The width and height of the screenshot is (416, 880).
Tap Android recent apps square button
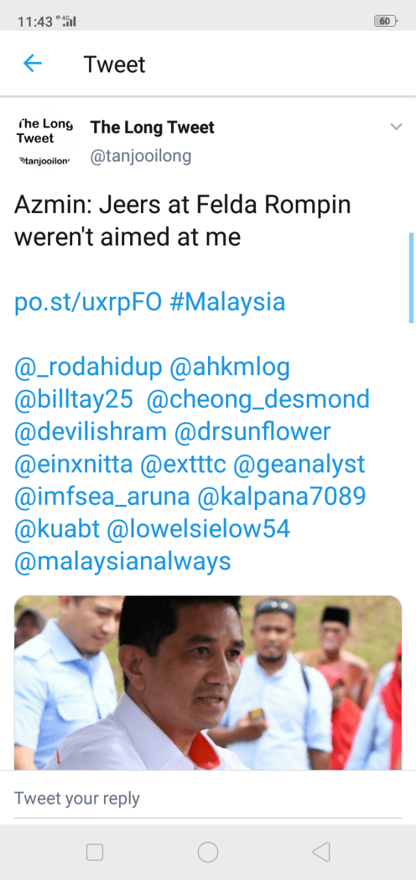pyautogui.click(x=95, y=852)
